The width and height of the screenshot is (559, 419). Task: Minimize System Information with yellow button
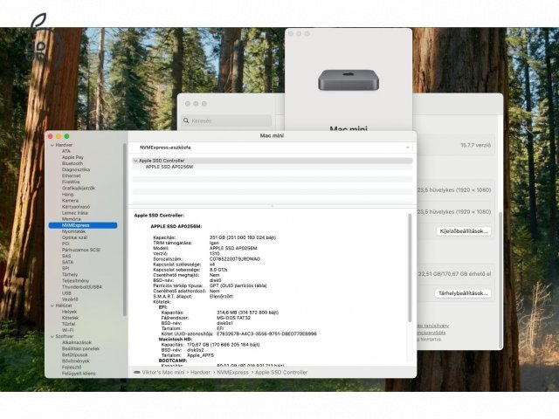(59, 136)
